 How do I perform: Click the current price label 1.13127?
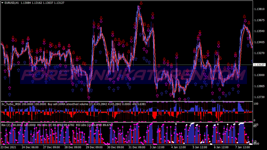(x=259, y=65)
